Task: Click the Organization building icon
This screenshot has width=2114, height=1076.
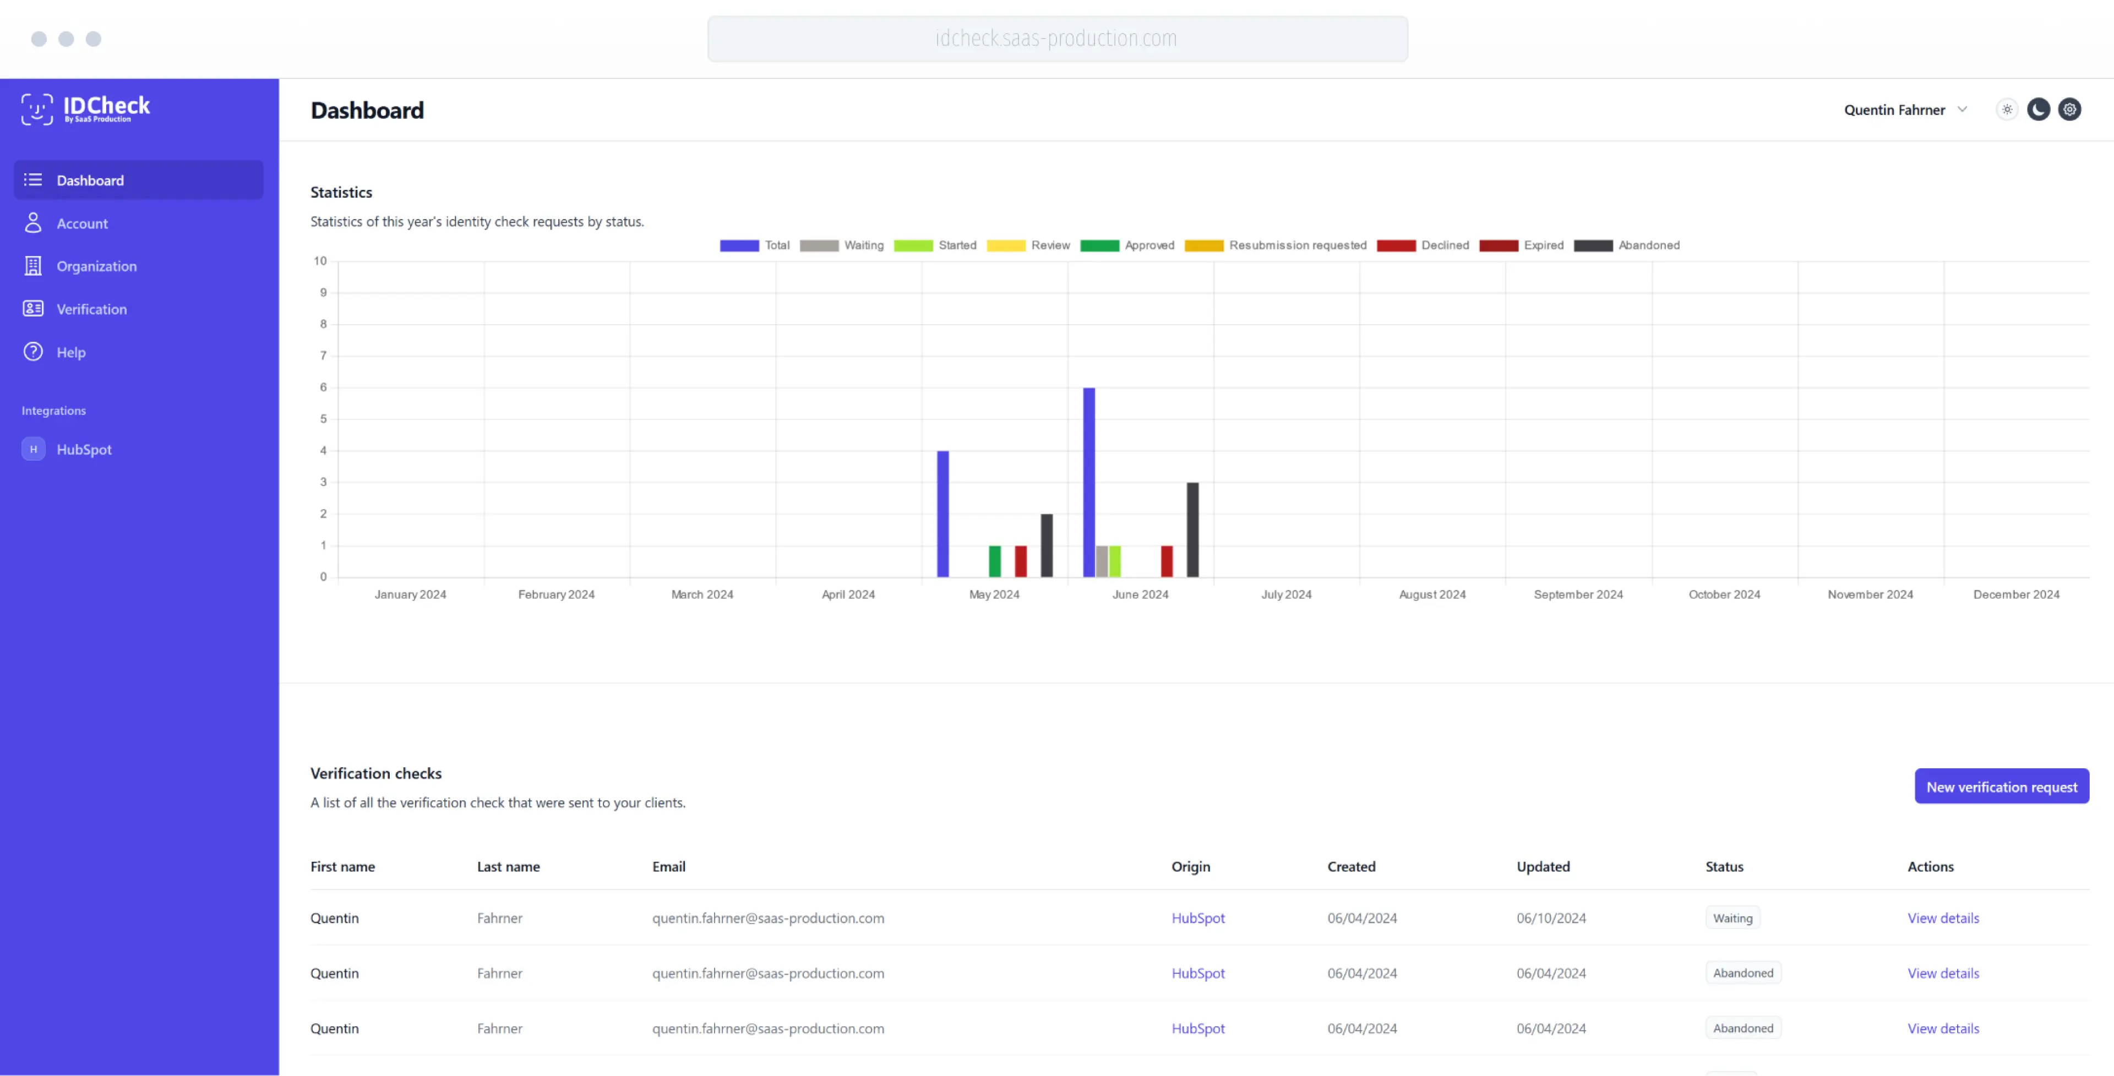Action: pos(33,266)
